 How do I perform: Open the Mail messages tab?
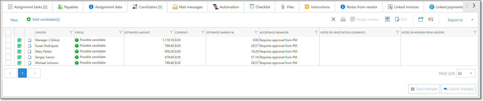187,7
